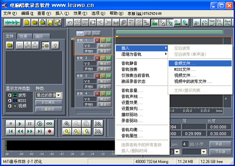235x166 pixels.
Task: Click the green waveform logo icon in toolbar
Action: click(12, 22)
